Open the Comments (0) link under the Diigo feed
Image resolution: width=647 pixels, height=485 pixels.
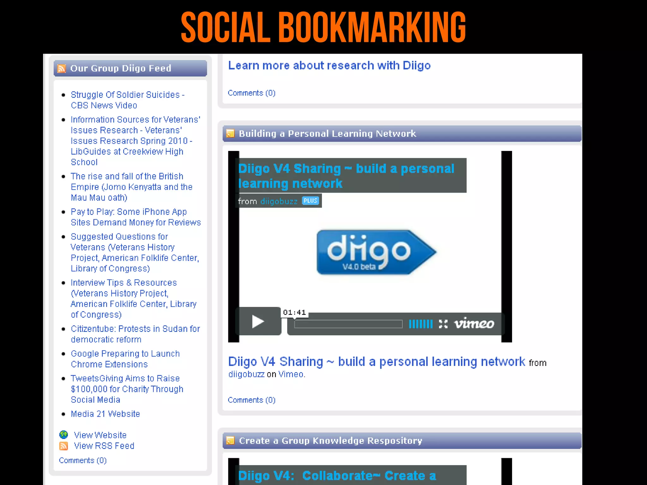83,460
